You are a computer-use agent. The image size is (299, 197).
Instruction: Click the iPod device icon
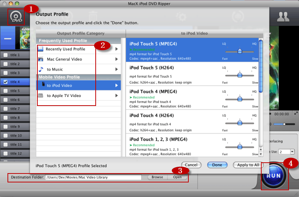[43, 84]
